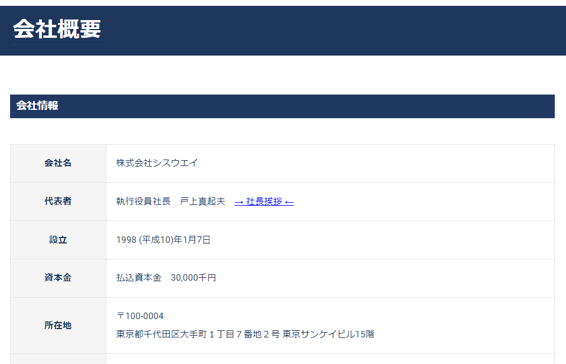
Task: Click the 会社概要 page heading
Action: [x=57, y=29]
